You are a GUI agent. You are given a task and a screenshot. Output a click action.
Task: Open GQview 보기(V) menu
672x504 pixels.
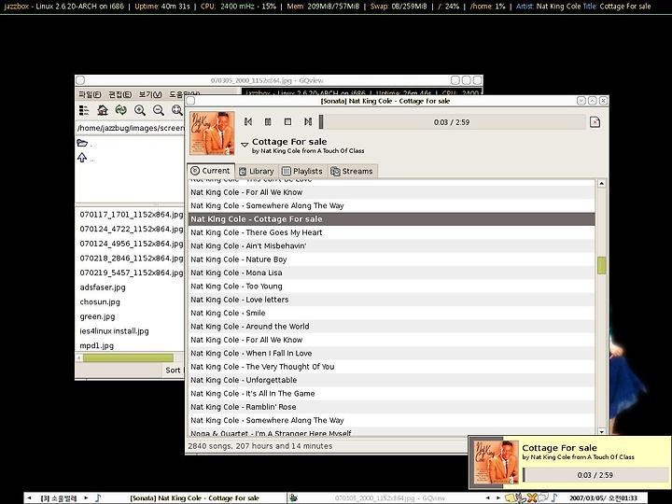pos(150,94)
